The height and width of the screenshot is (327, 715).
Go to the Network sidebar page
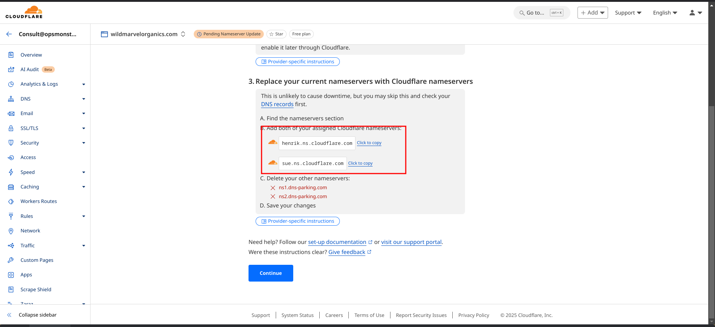point(30,231)
